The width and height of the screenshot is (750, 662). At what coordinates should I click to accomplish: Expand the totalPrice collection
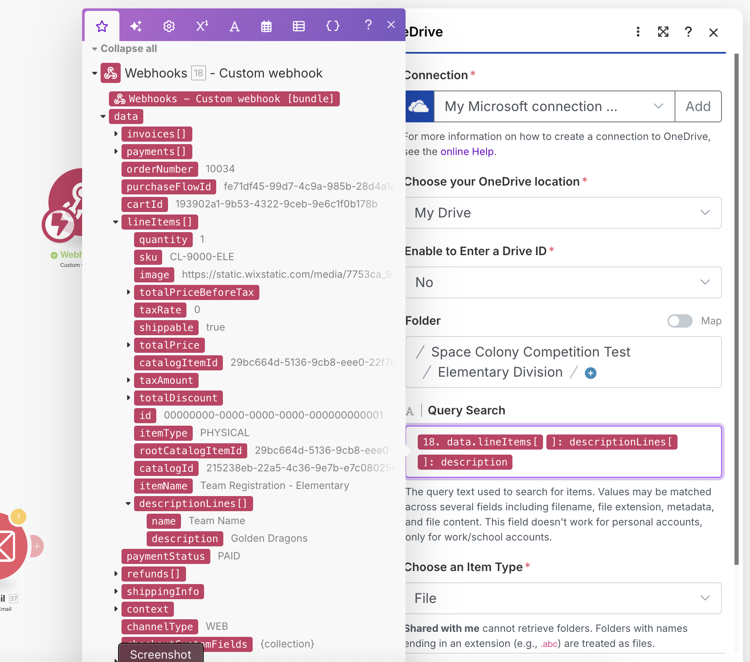point(129,345)
